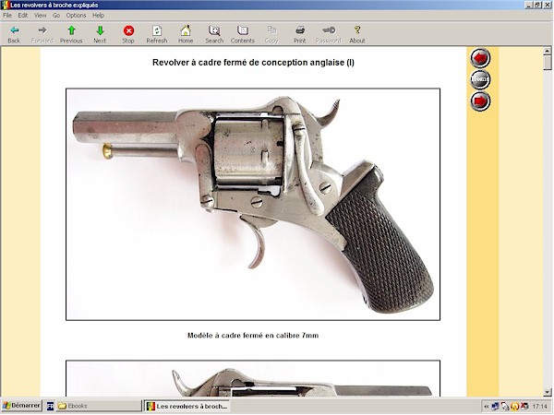Click the Démarrer start button
This screenshot has width=554, height=415.
21,406
